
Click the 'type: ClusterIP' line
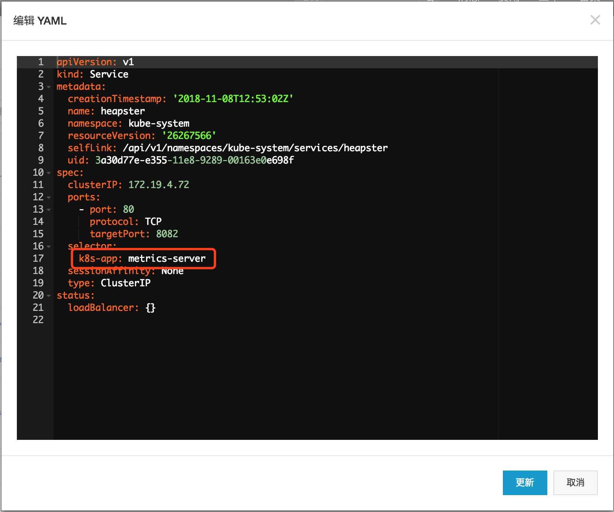[109, 283]
